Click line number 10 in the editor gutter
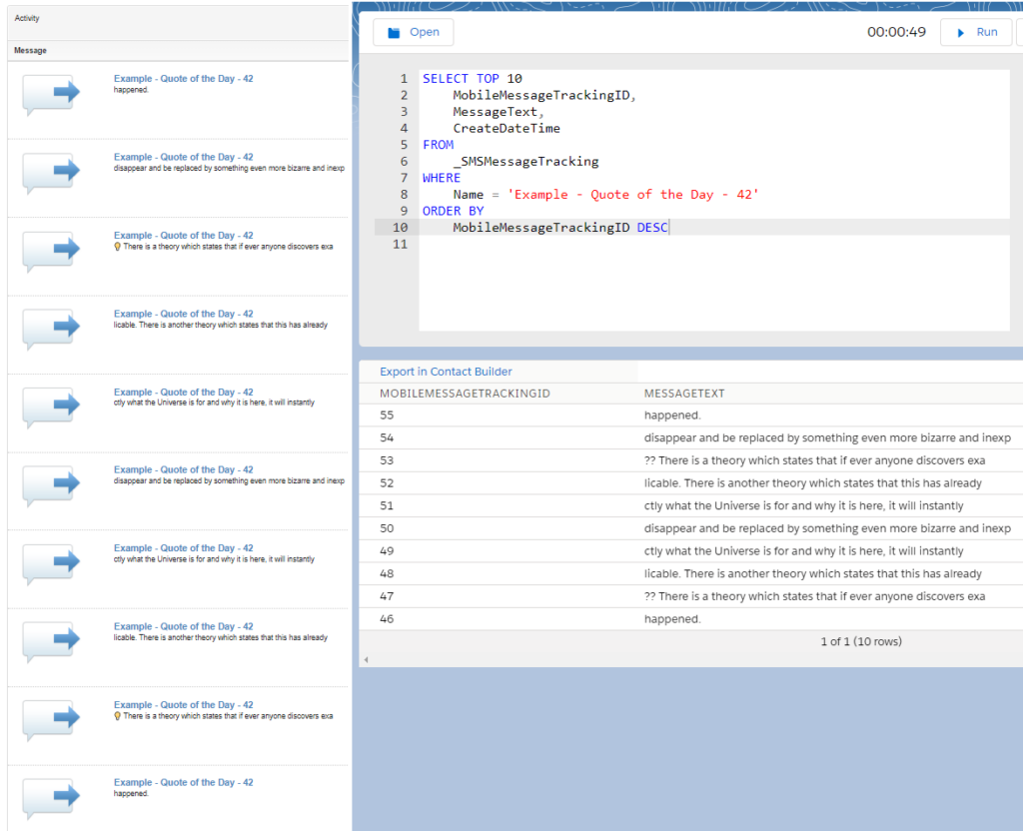The height and width of the screenshot is (831, 1023). point(399,228)
